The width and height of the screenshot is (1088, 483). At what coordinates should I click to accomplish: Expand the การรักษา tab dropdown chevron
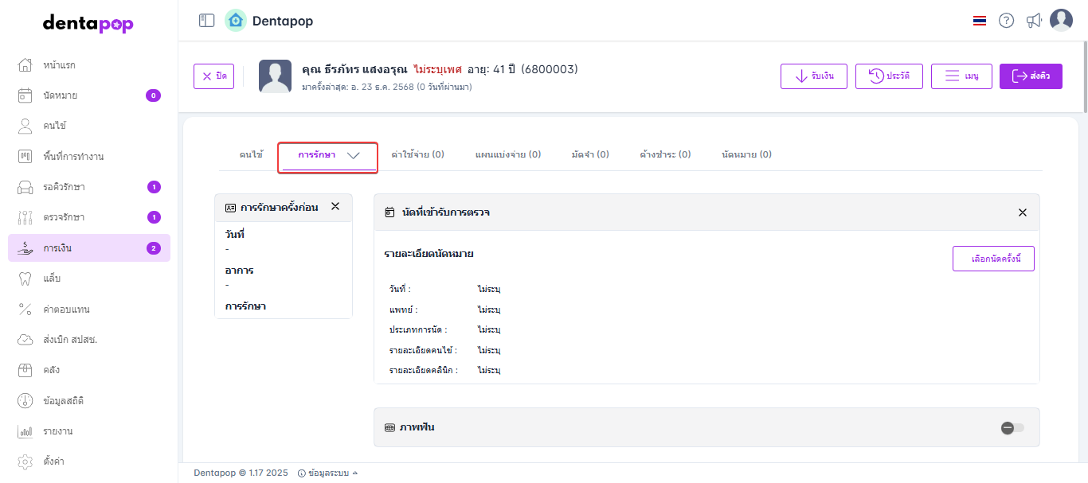tap(354, 156)
